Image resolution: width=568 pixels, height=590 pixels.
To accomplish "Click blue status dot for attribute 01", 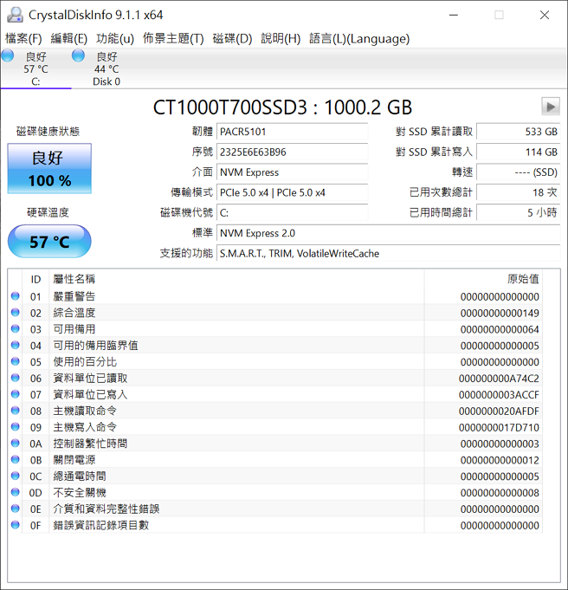I will pos(16,296).
